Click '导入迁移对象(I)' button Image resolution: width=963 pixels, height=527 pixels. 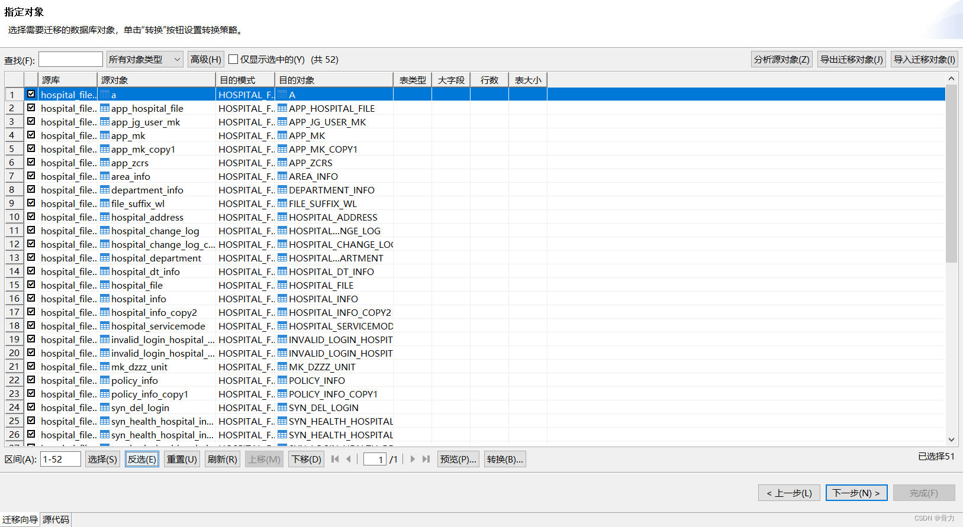[x=924, y=59]
